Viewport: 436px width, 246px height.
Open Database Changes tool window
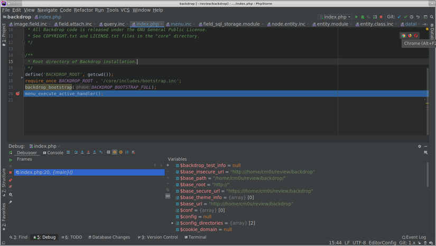pos(109,238)
